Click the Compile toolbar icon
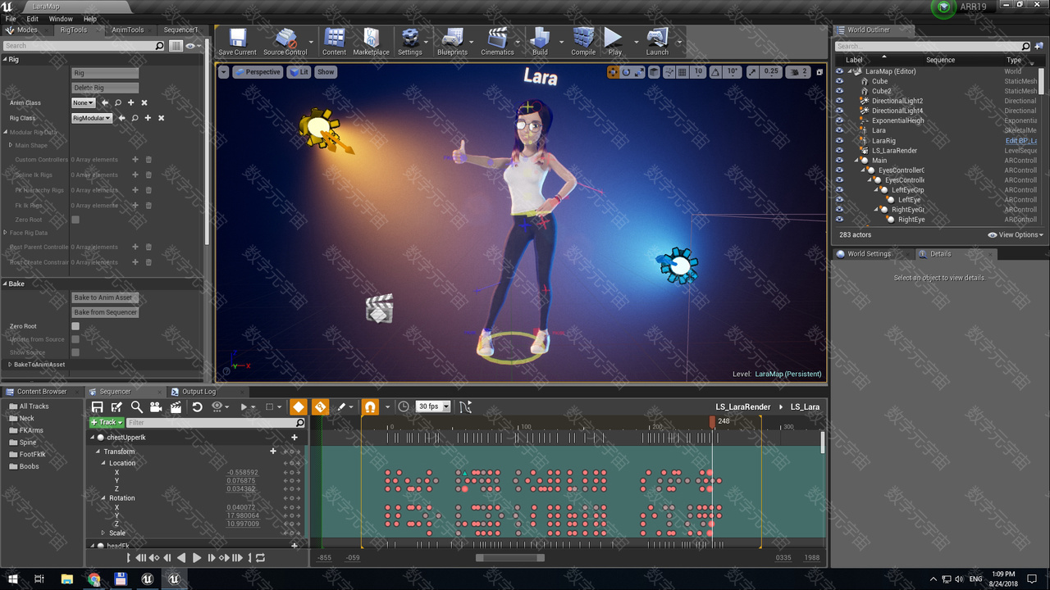1050x590 pixels. (583, 41)
